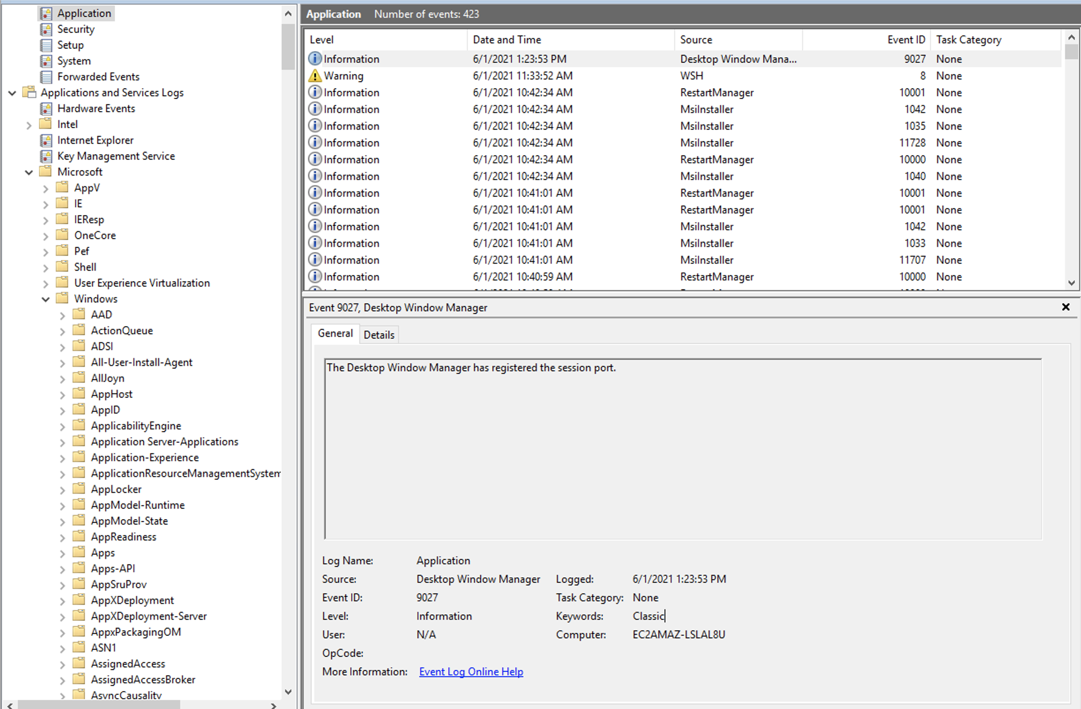Click the info icon on event 9027

pos(314,59)
